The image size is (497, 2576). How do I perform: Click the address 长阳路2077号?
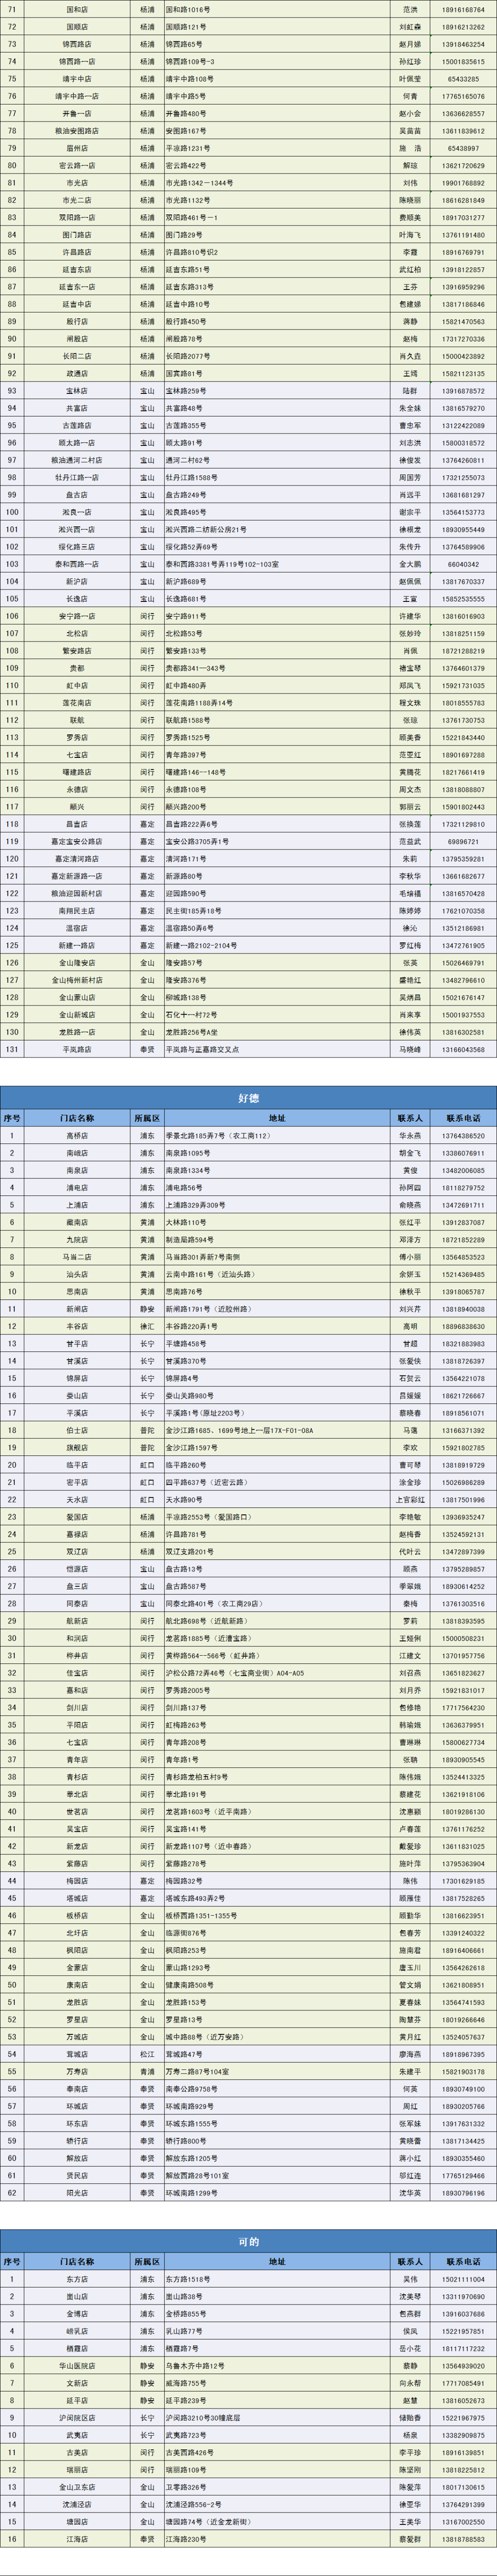coord(188,356)
